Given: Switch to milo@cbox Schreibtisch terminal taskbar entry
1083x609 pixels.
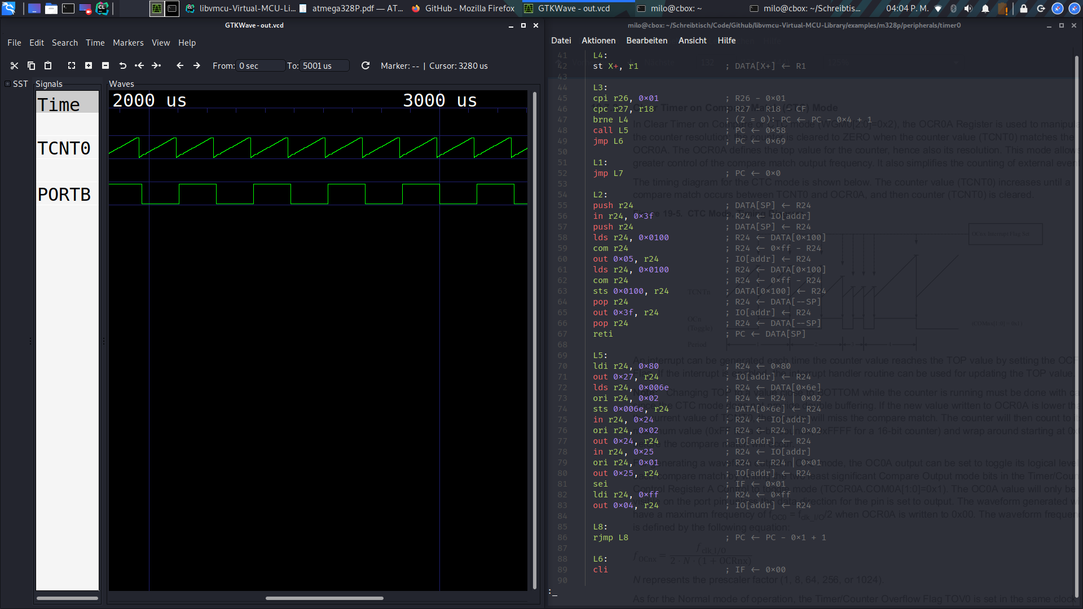Looking at the screenshot, I should (805, 8).
